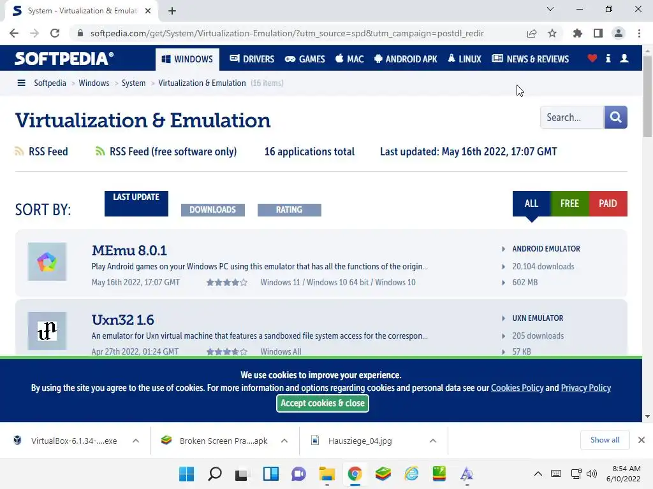The width and height of the screenshot is (653, 489).
Task: Open the user account icon in Softpedia header
Action: pos(624,59)
